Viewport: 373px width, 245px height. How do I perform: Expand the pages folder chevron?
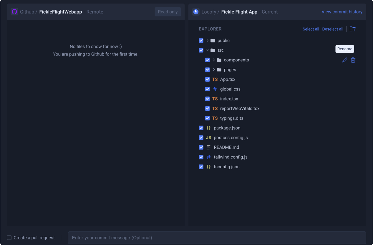(214, 70)
